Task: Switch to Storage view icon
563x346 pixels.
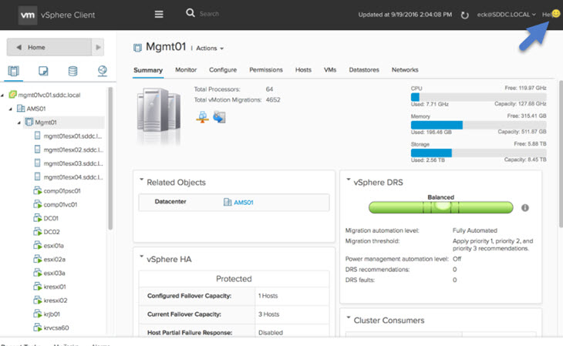Action: tap(73, 71)
